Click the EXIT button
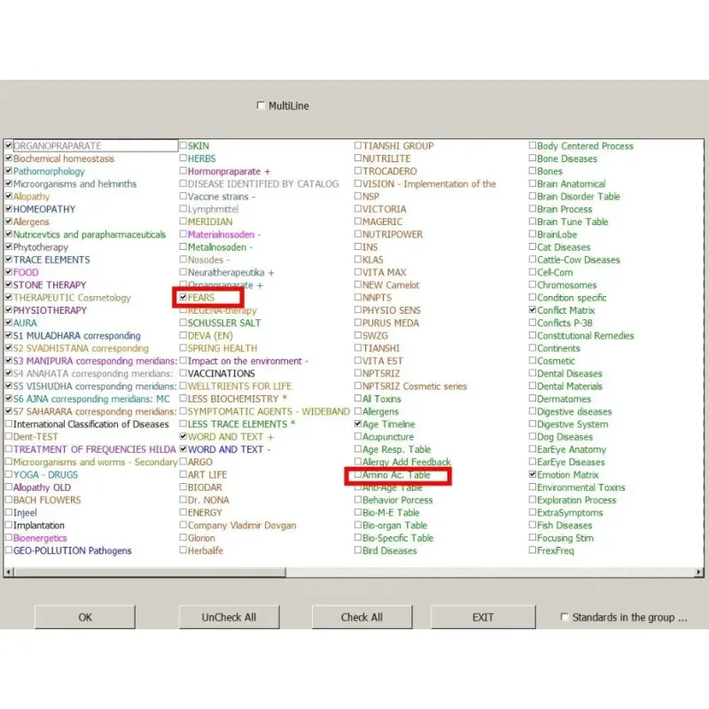Viewport: 709px width, 709px height. (x=483, y=617)
